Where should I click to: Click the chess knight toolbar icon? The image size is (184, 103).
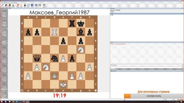[10, 5]
